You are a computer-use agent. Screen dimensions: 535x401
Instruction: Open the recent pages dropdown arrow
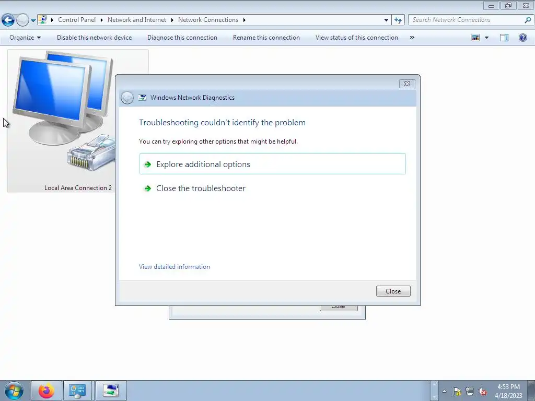[33, 20]
